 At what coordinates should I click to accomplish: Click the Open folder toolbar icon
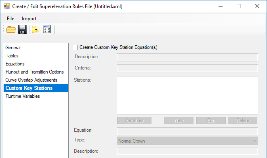click(11, 29)
